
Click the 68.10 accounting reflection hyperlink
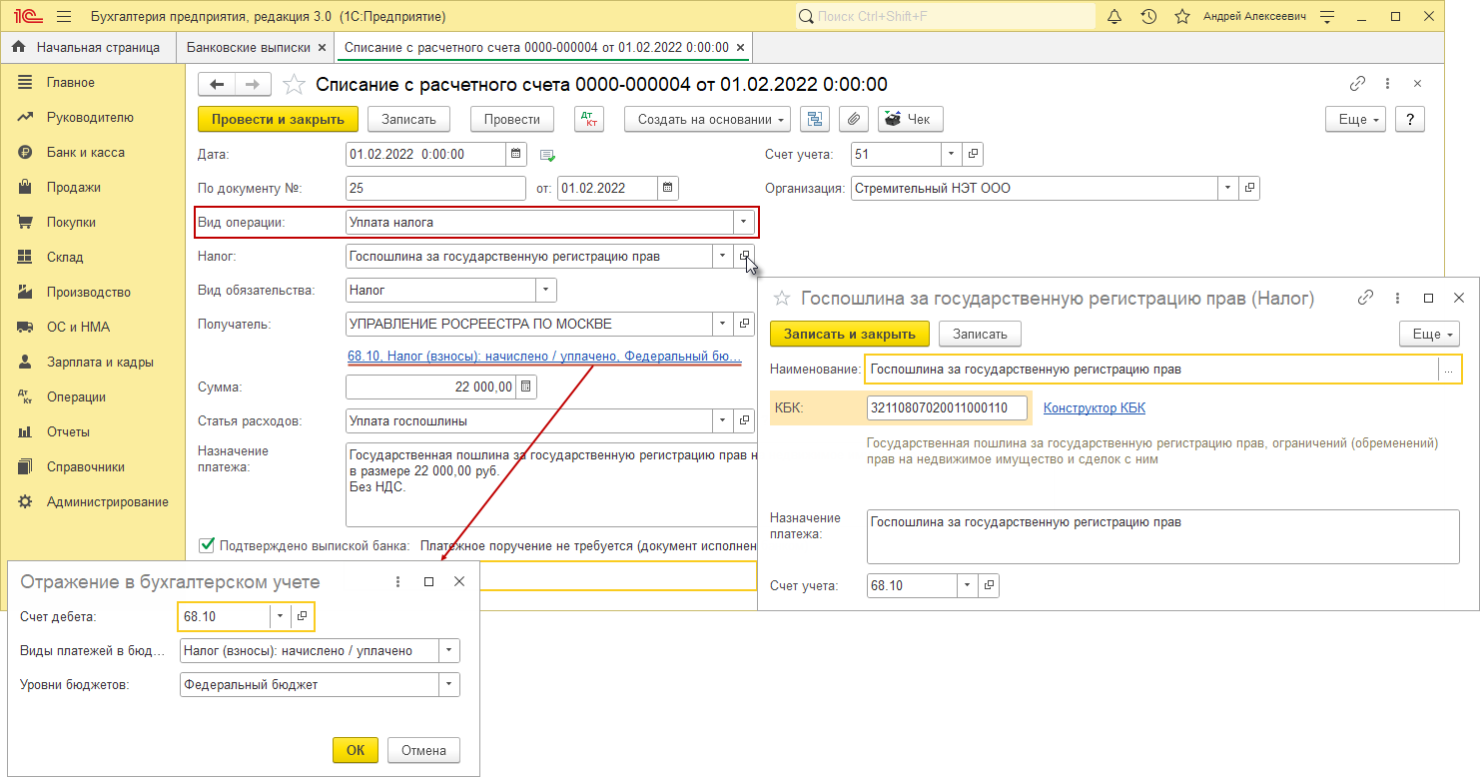click(544, 356)
